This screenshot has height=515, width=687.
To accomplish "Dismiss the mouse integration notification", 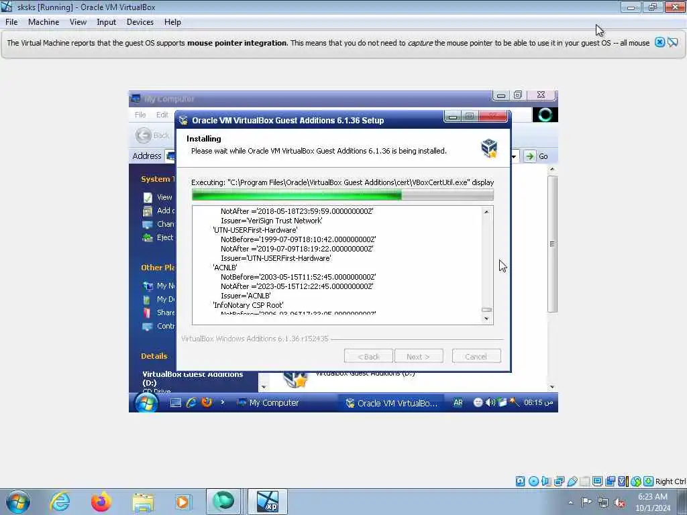I will pyautogui.click(x=660, y=42).
